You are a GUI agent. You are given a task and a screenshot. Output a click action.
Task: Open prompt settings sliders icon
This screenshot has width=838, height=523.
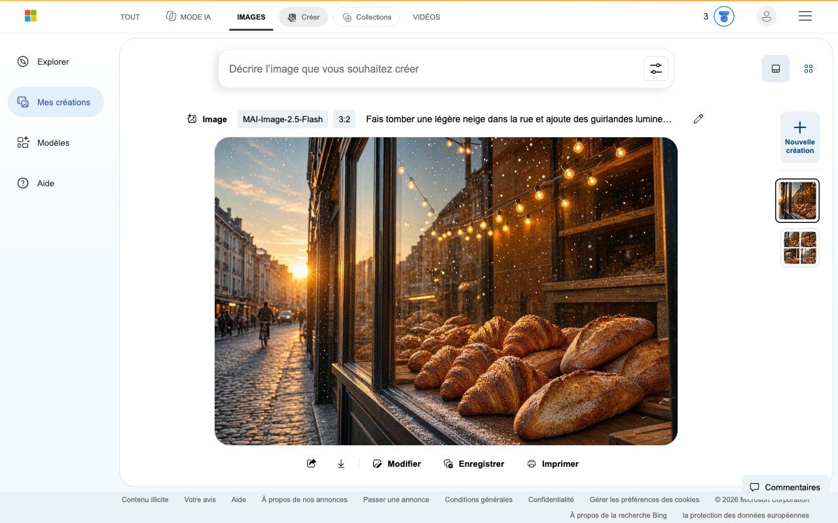pos(656,69)
